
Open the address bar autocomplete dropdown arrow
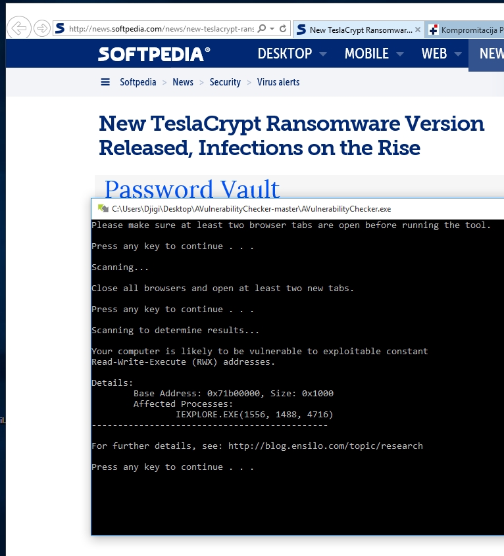[272, 29]
